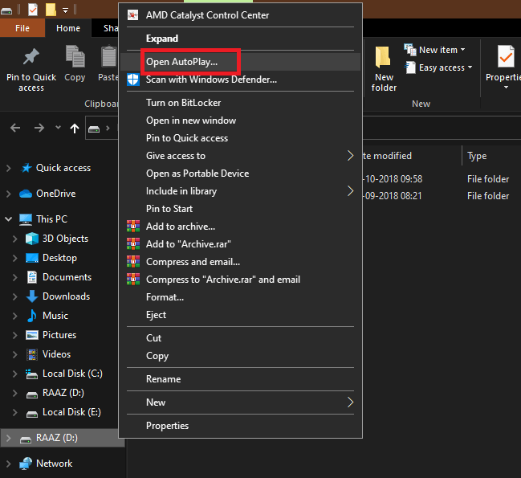Select Local Disk (E:) in navigation pane
This screenshot has width=521, height=478.
pos(71,412)
